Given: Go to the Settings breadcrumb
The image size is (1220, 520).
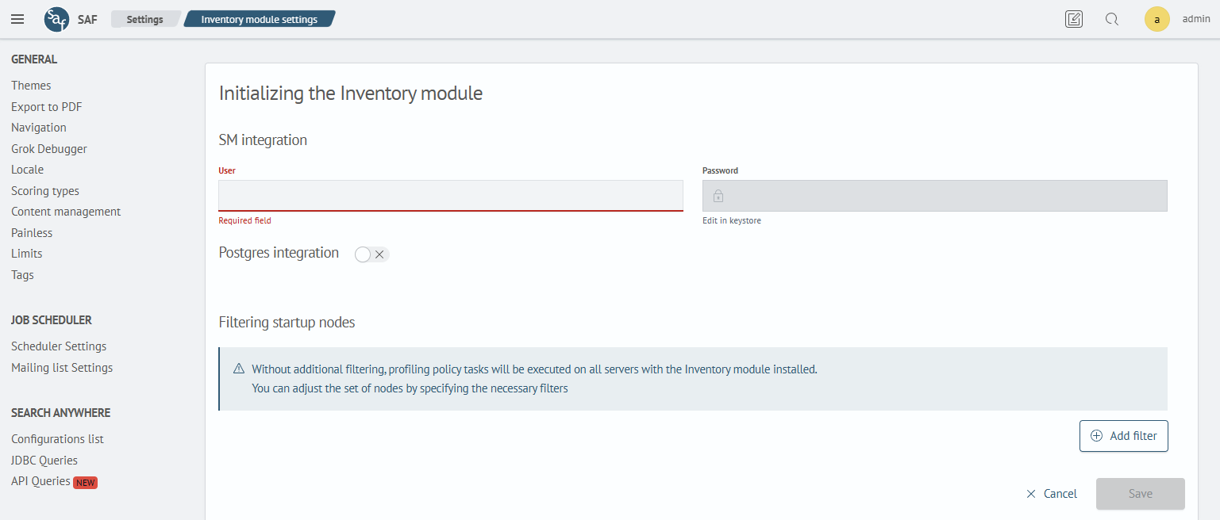Looking at the screenshot, I should [145, 19].
